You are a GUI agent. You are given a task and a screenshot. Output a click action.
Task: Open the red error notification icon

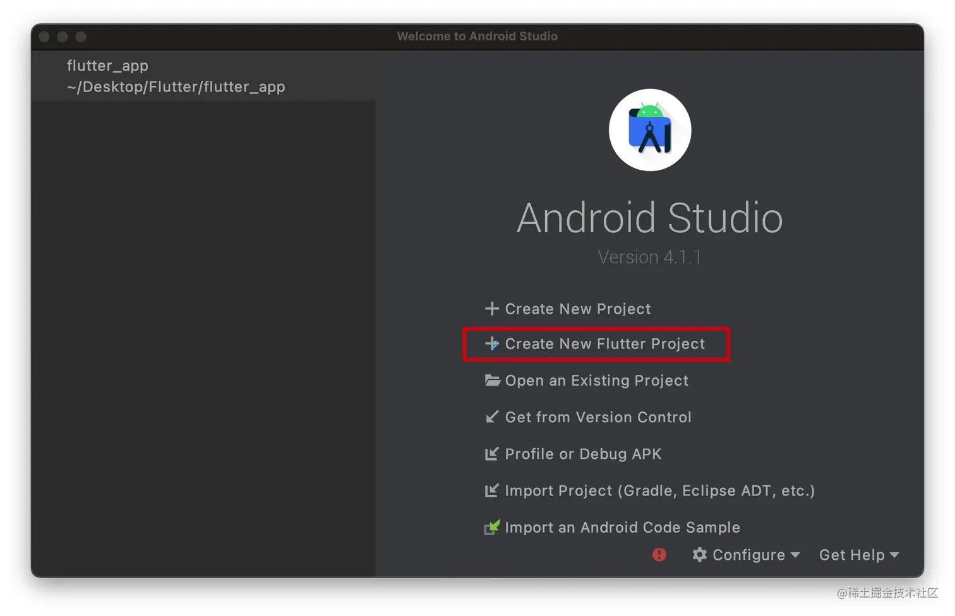659,555
